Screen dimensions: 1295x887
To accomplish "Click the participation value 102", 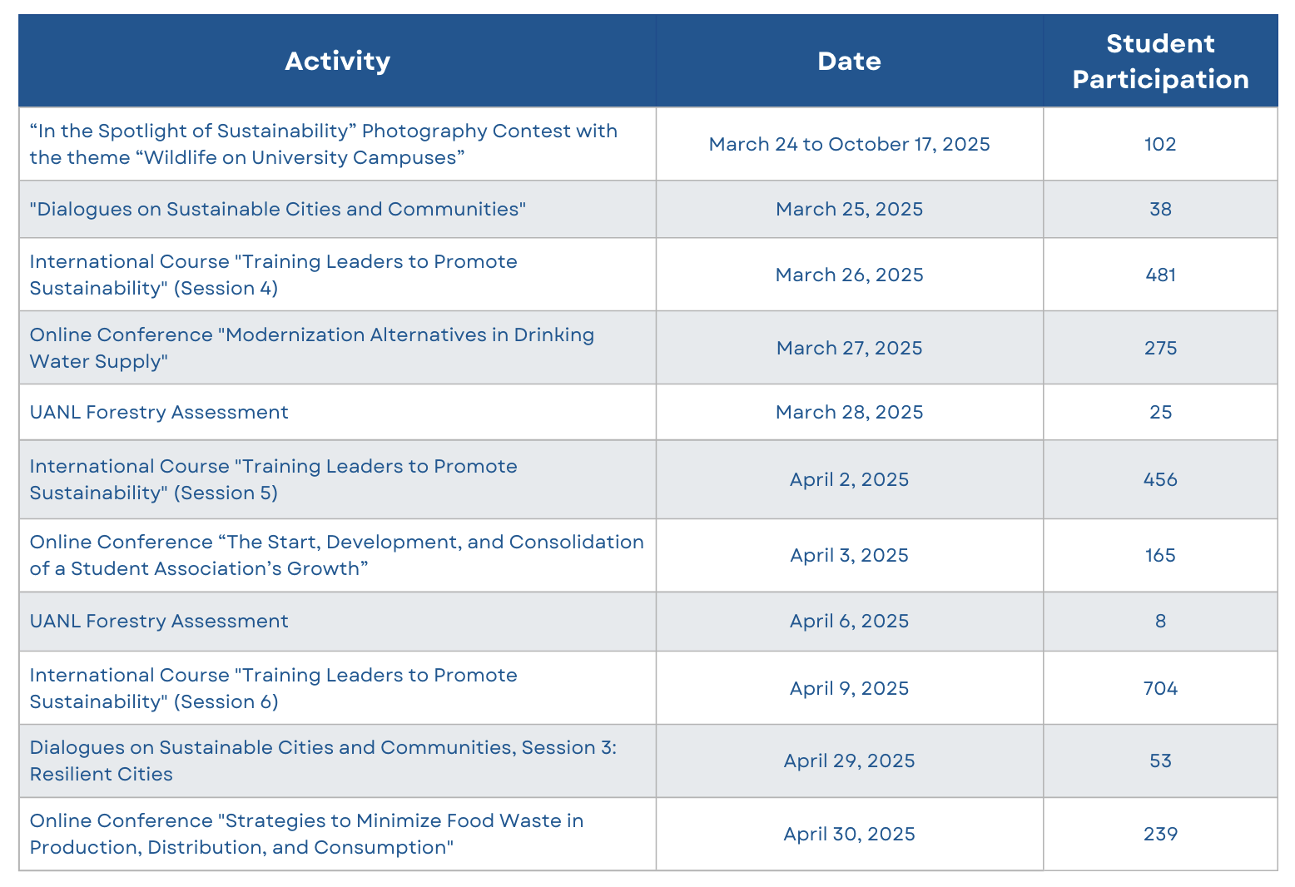I will coord(1160,144).
